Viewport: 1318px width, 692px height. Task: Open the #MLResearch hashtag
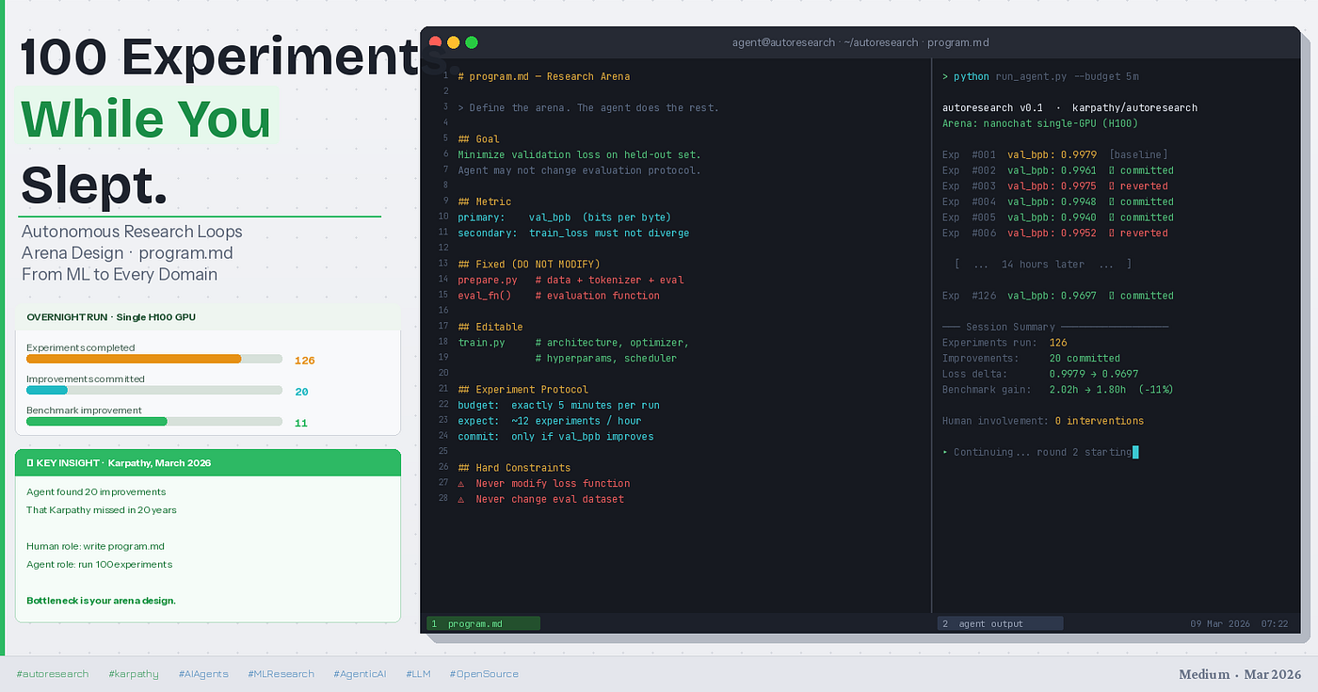281,674
